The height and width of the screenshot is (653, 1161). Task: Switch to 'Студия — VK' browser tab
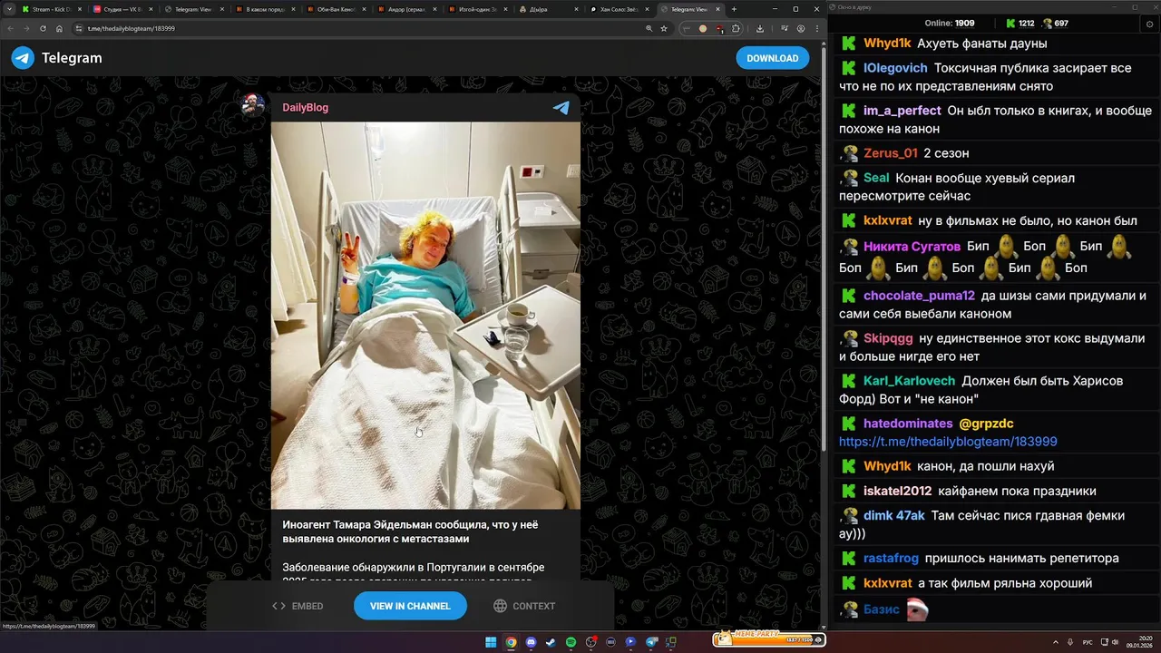point(123,9)
